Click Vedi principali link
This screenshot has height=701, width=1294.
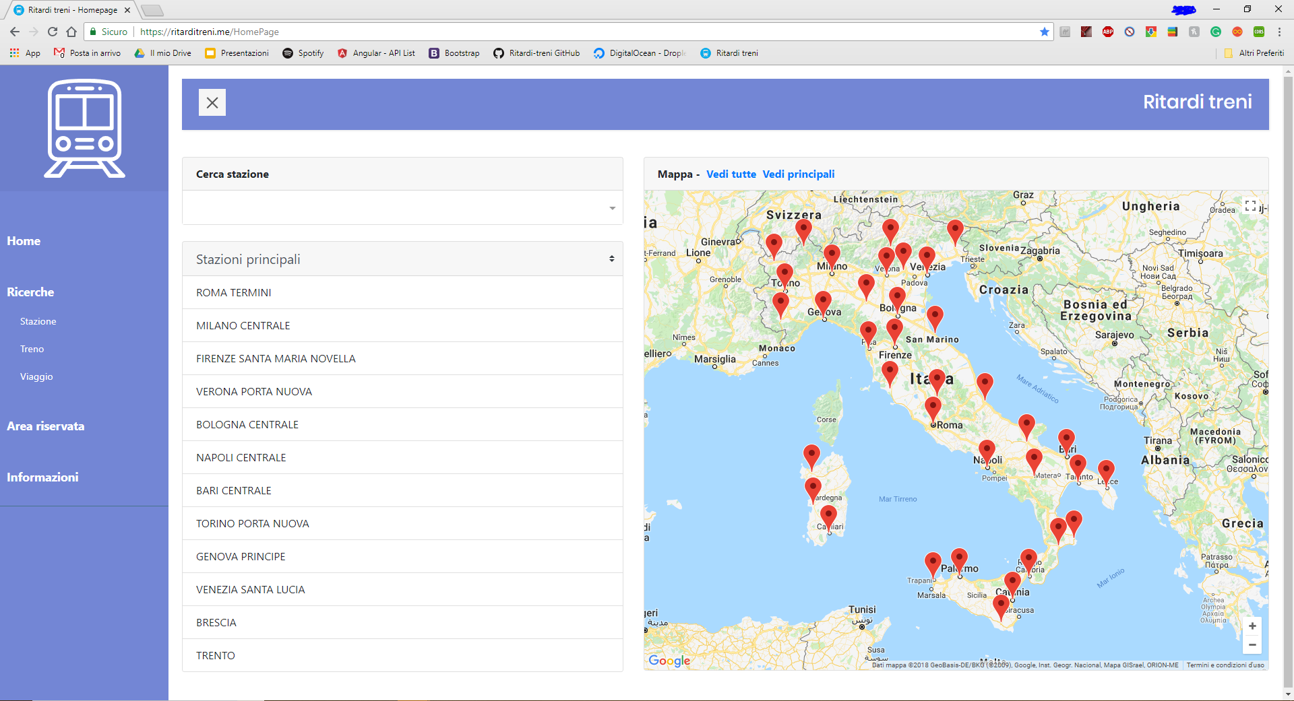[799, 174]
